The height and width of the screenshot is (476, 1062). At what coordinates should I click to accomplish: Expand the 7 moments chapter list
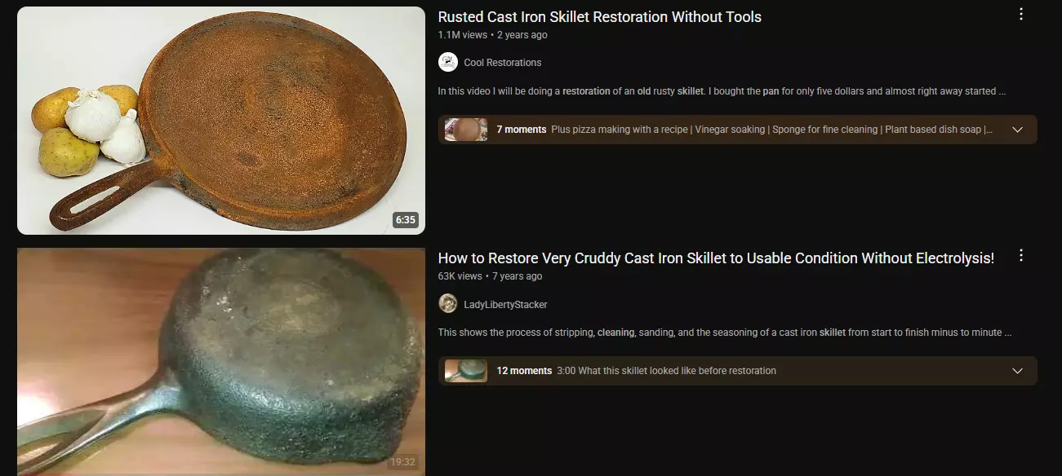(x=1017, y=130)
